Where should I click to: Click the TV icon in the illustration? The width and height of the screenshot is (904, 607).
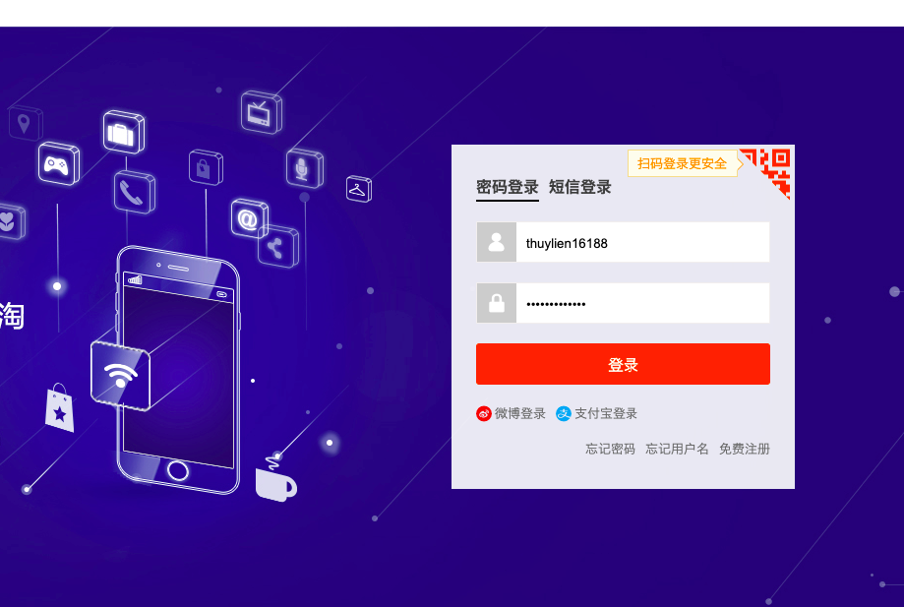point(262,112)
